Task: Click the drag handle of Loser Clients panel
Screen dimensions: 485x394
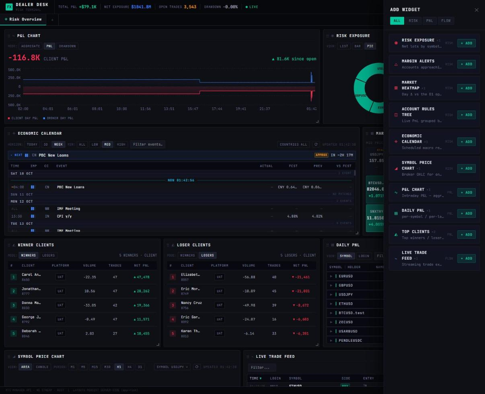Action: [168, 245]
